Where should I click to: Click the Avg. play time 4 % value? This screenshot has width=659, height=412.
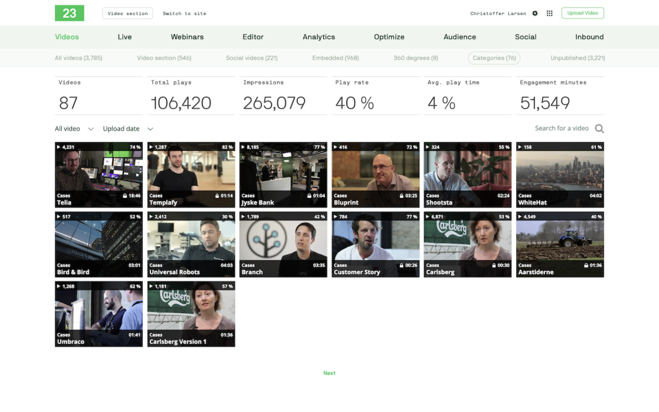pos(441,103)
